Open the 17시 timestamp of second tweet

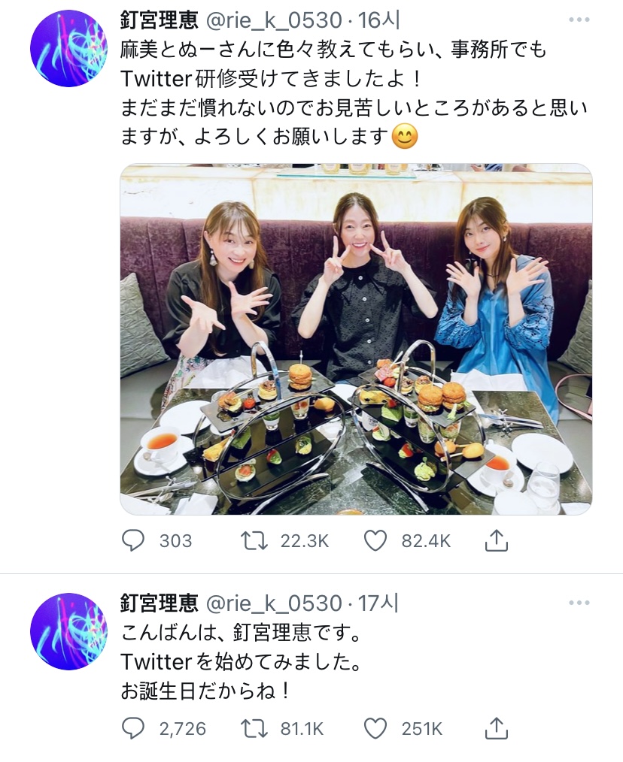[x=378, y=603]
